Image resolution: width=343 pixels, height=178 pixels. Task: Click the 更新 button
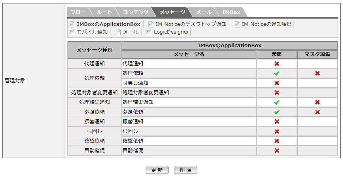coord(157,170)
